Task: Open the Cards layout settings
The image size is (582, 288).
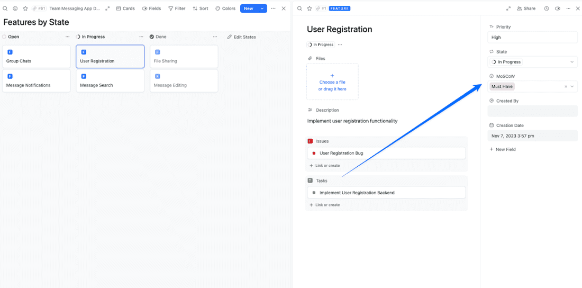Action: point(125,8)
